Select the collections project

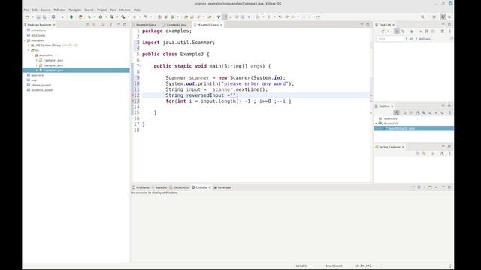pos(38,31)
